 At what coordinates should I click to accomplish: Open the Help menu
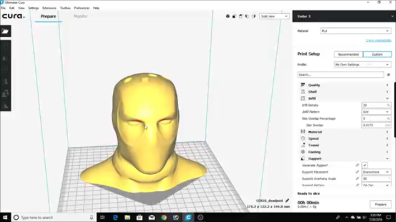tap(96, 8)
